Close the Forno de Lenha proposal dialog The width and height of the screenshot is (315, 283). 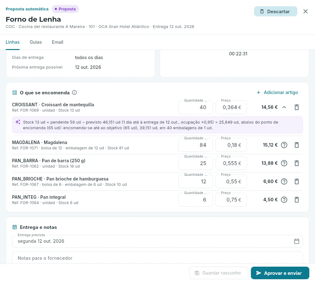click(x=305, y=11)
